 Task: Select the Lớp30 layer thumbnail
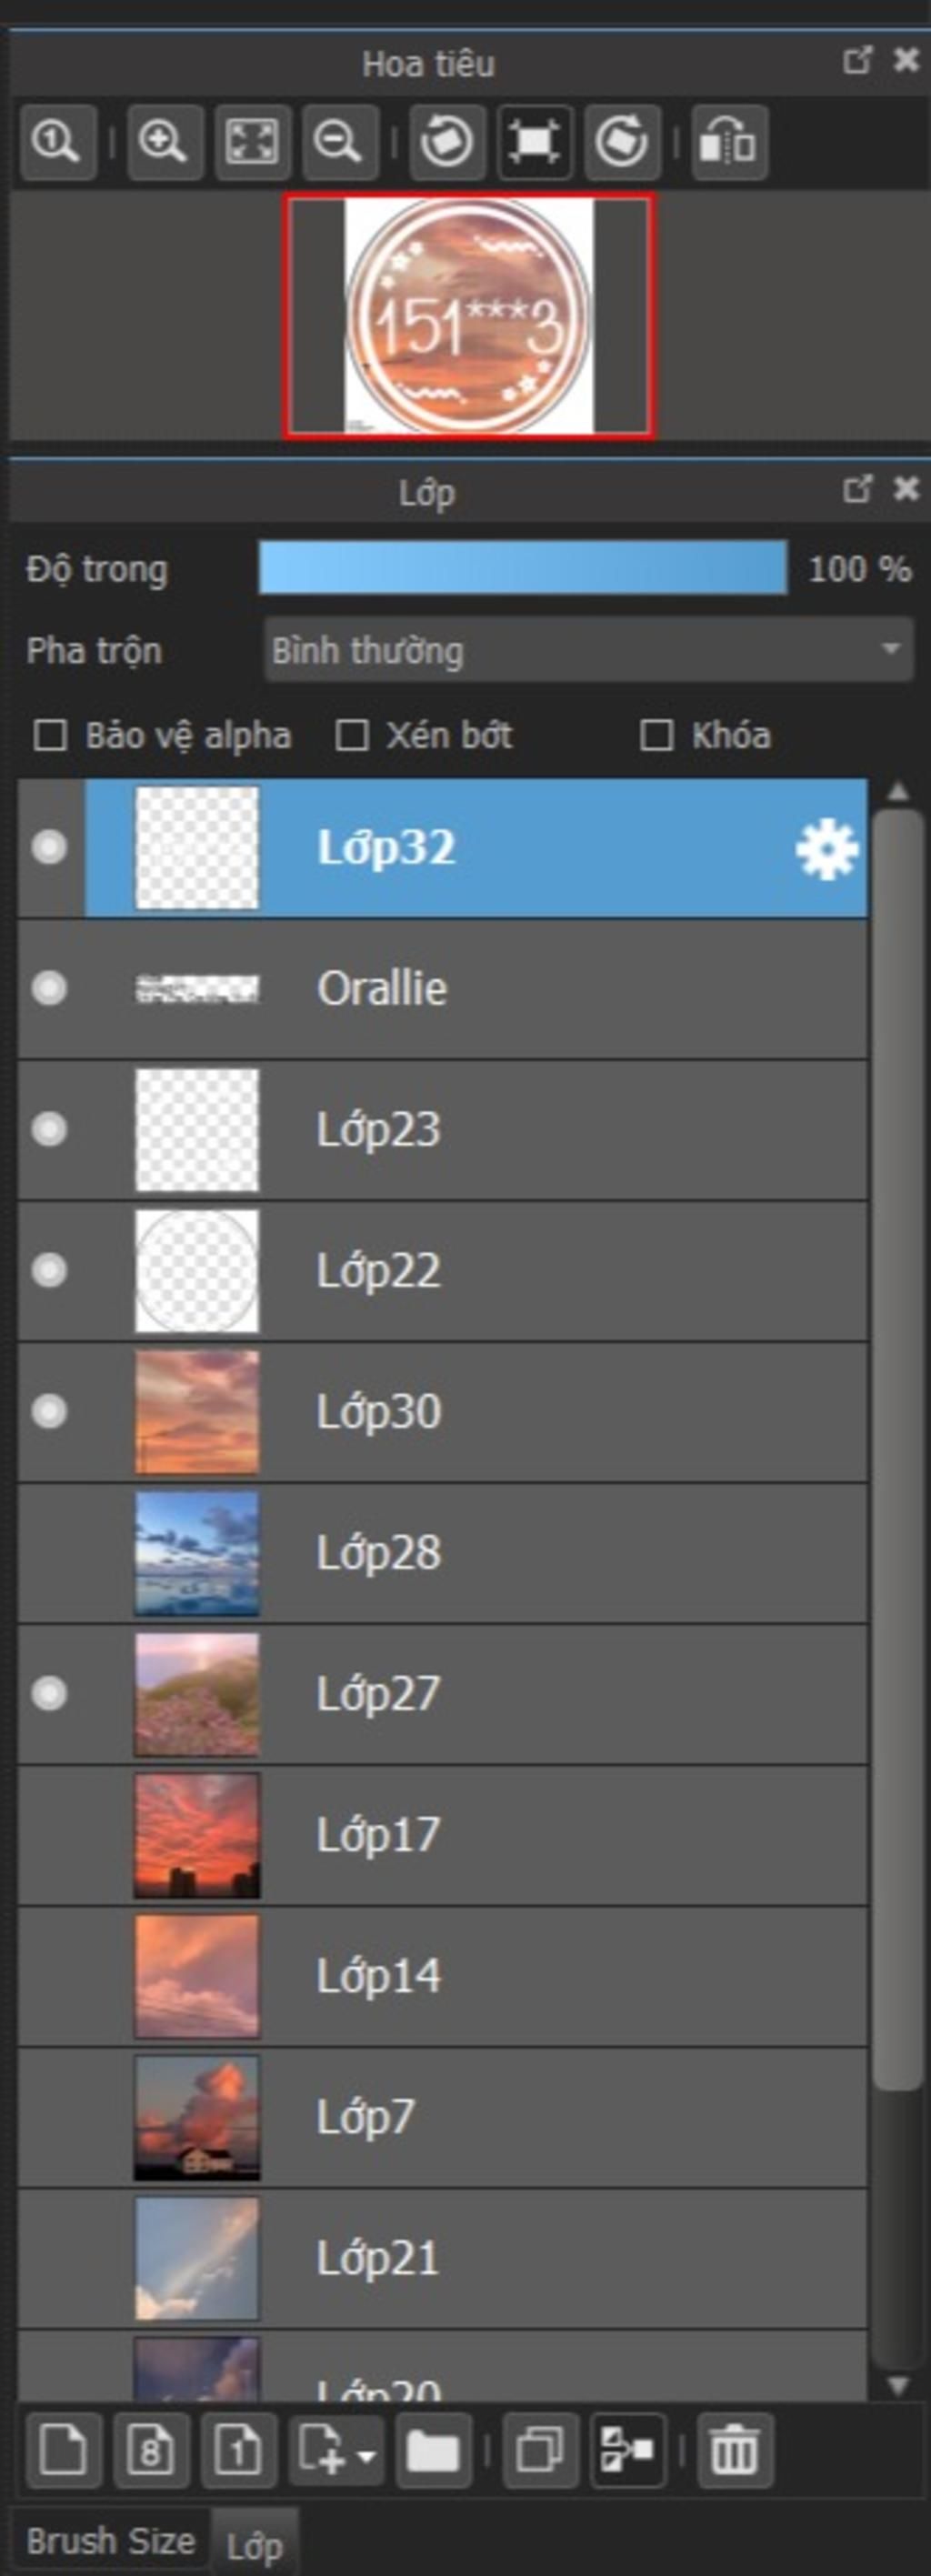197,1412
